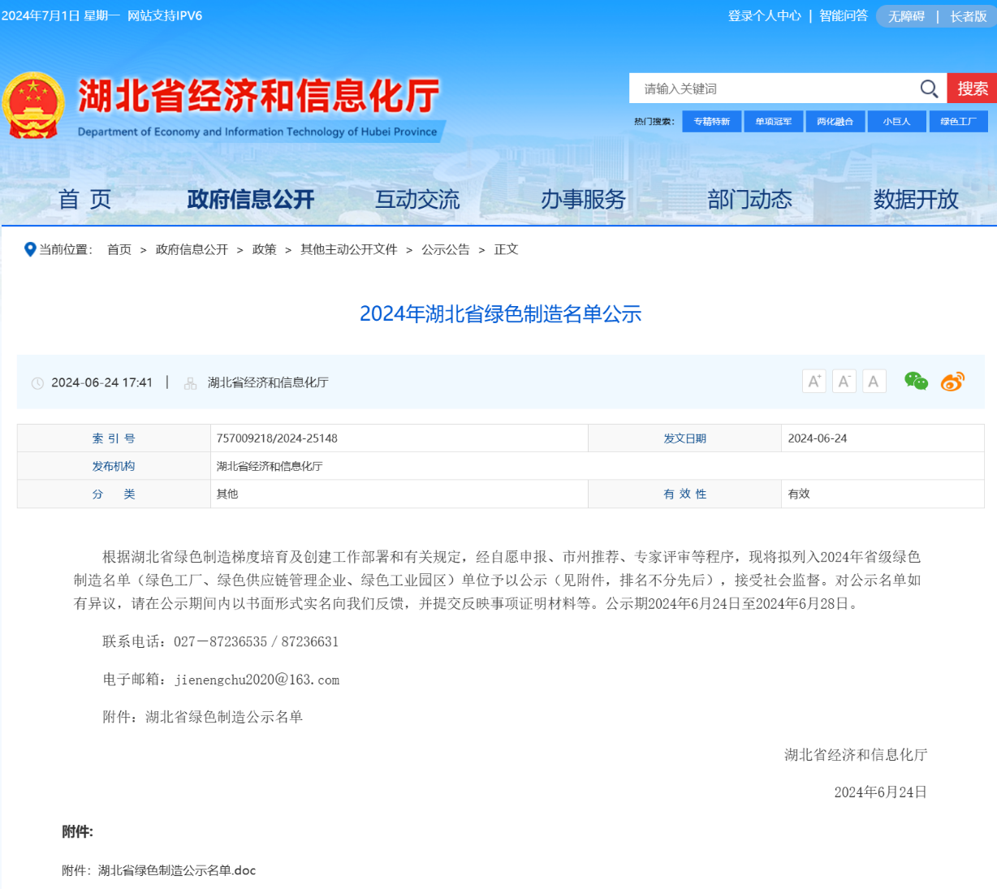Switch to the 数据开放 section
The height and width of the screenshot is (889, 997).
coord(916,200)
